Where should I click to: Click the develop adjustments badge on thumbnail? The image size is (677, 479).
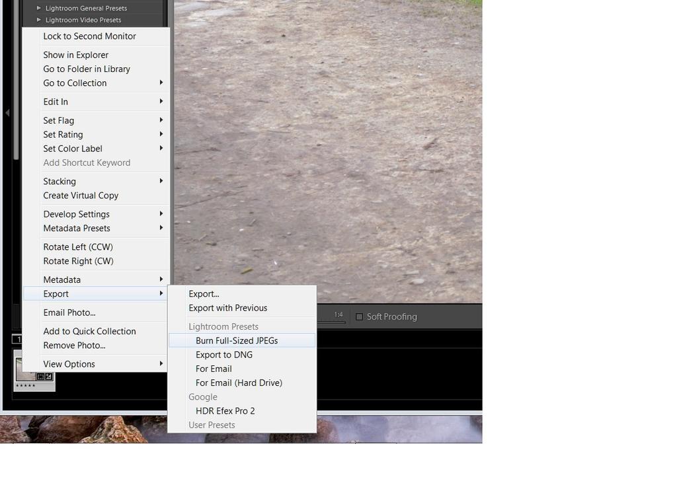pos(49,377)
